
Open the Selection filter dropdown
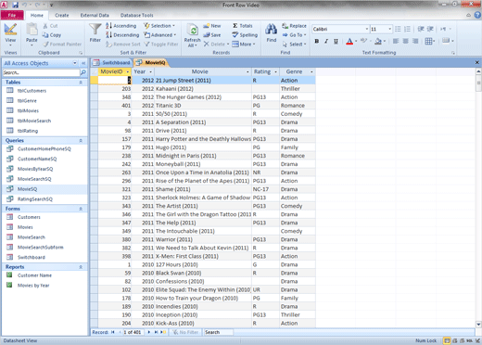(159, 26)
